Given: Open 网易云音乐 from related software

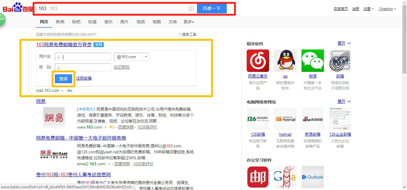Looking at the screenshot, I should [257, 60].
